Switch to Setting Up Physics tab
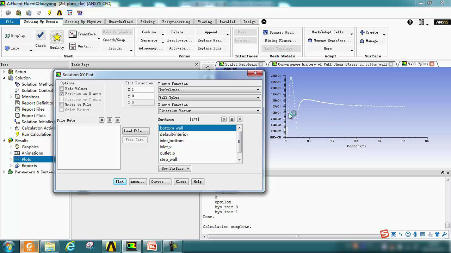The width and height of the screenshot is (451, 253). pos(83,22)
